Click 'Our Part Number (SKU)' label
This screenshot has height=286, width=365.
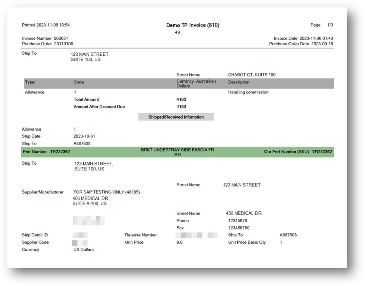pyautogui.click(x=286, y=152)
